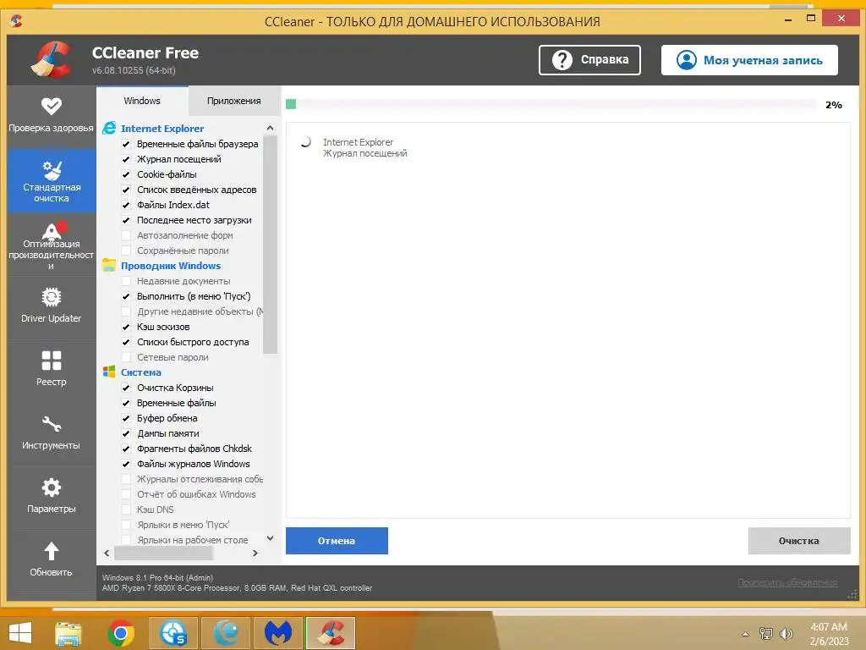Click the CCleaner title bar app icon

pyautogui.click(x=16, y=21)
